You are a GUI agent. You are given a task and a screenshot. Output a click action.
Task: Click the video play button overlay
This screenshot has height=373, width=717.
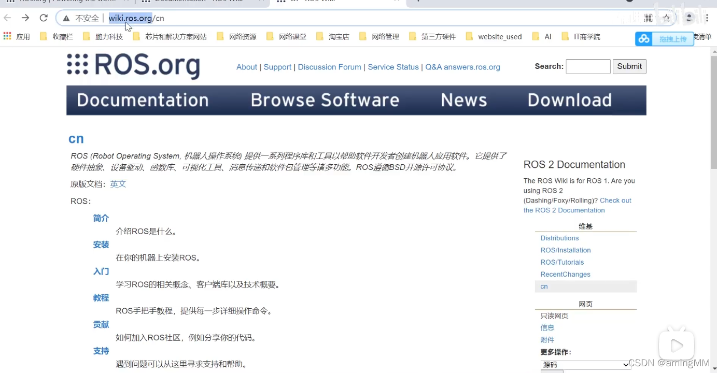click(676, 345)
